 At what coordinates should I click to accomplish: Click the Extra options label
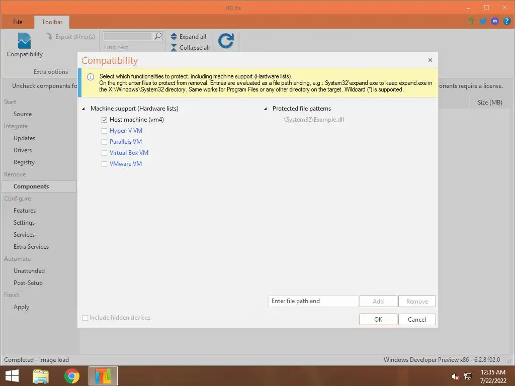click(x=51, y=72)
